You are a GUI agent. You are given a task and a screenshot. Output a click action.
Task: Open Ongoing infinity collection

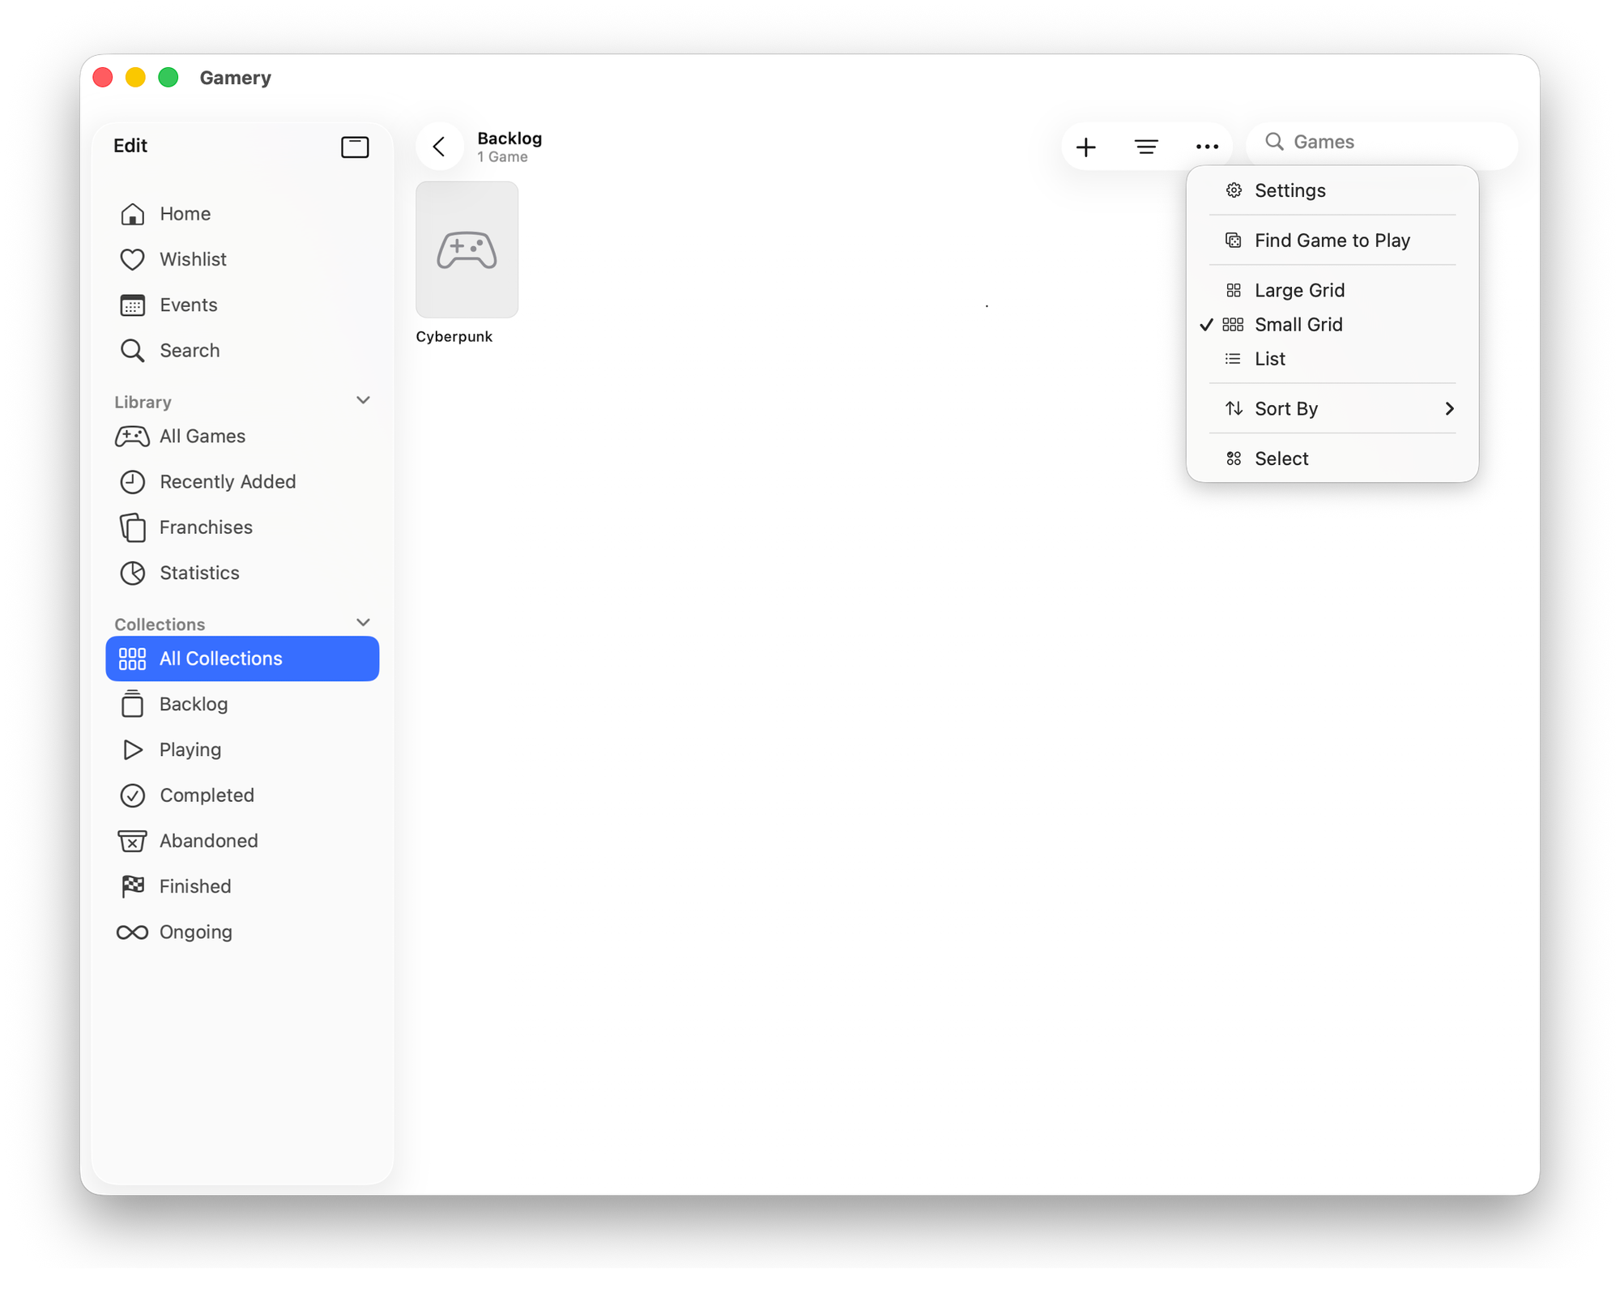[x=195, y=932]
